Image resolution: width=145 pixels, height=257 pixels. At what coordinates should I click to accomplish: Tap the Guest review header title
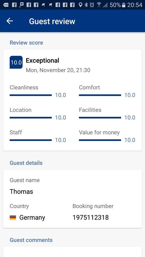click(x=52, y=21)
